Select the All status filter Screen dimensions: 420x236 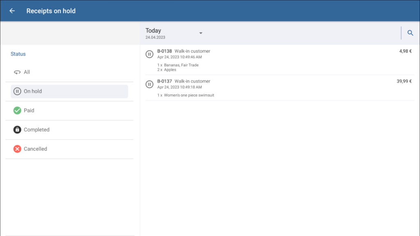27,72
